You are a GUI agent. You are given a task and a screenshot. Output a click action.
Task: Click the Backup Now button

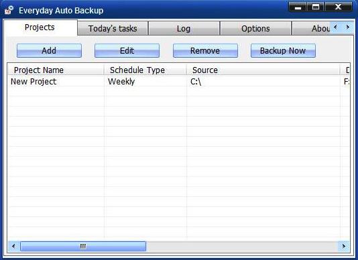283,50
